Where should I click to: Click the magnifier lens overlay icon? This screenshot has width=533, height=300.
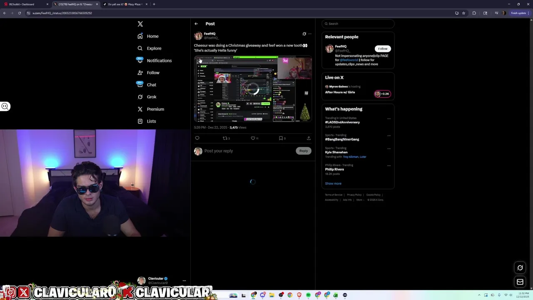(5, 106)
